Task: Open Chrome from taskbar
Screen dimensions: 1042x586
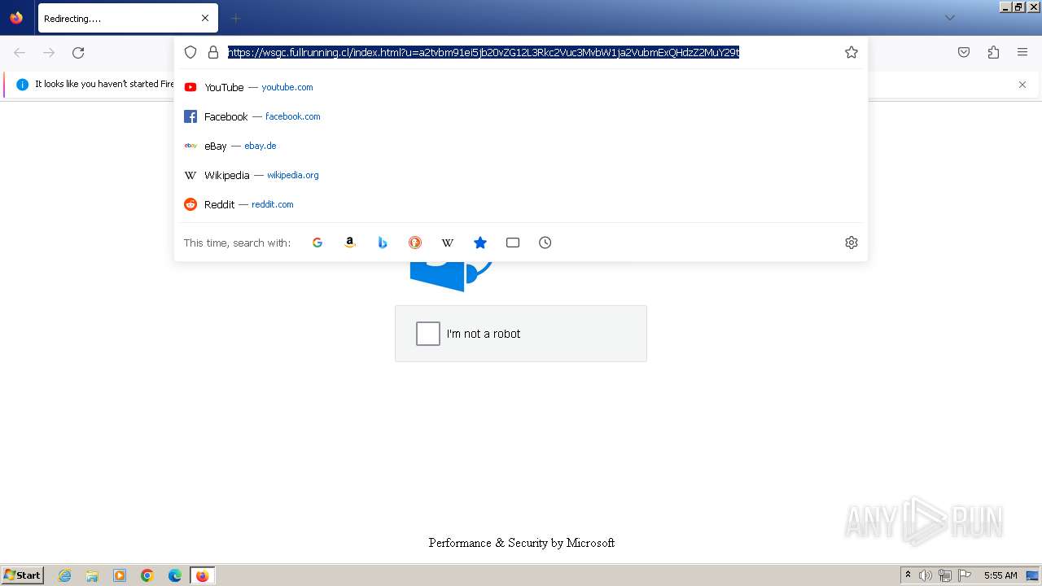Action: point(147,575)
